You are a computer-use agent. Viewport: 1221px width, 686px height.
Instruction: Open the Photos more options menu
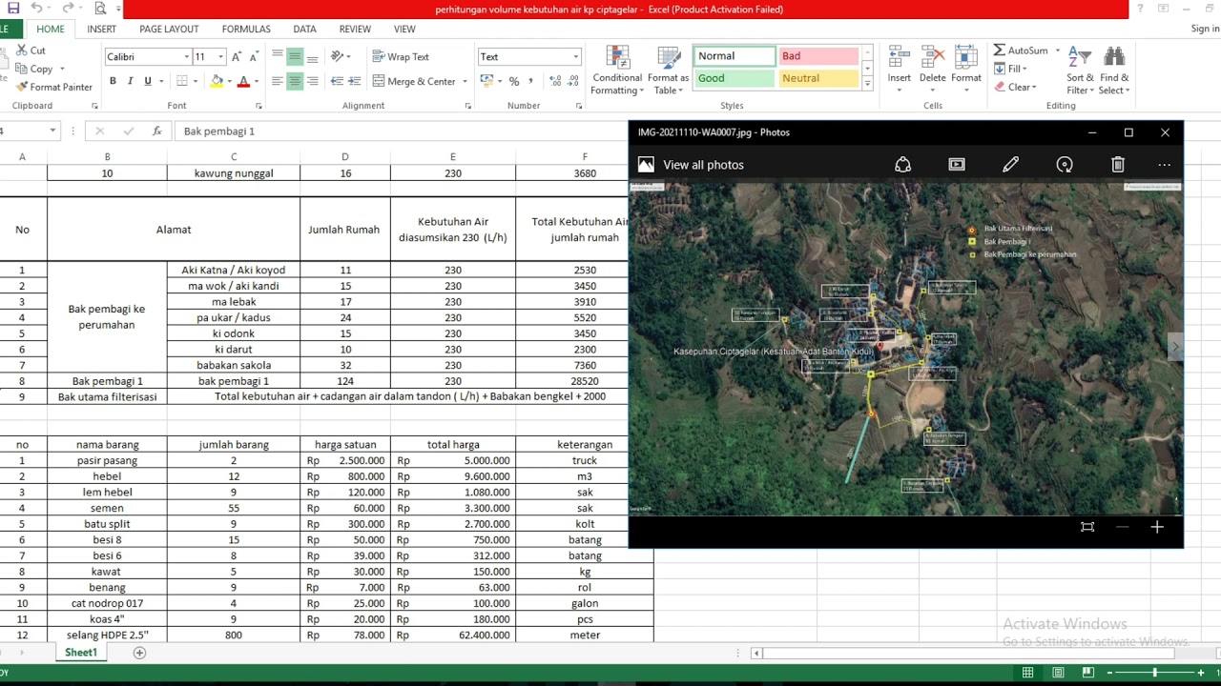click(1164, 165)
